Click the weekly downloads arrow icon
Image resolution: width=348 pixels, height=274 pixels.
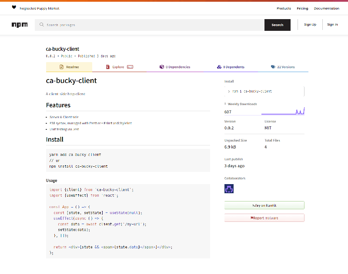pyautogui.click(x=225, y=104)
